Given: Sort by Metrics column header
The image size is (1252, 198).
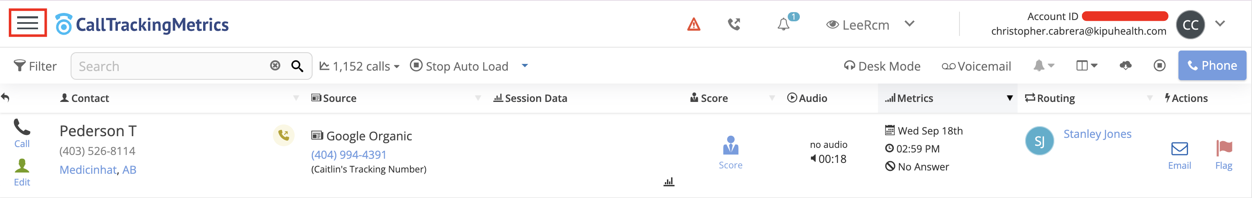Looking at the screenshot, I should [x=915, y=99].
